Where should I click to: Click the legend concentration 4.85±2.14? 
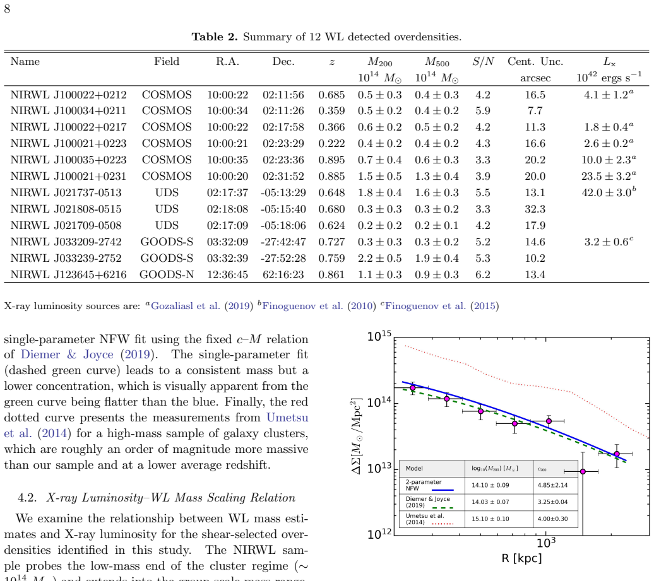(x=552, y=485)
